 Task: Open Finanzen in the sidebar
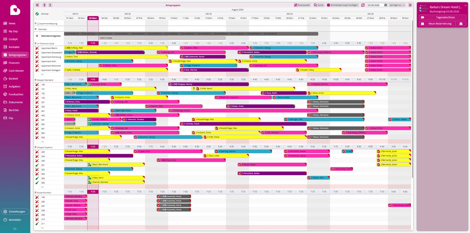14,63
